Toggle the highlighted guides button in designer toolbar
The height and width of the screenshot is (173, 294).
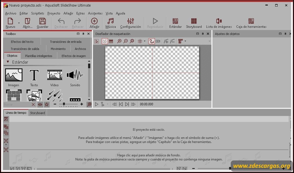[105, 41]
